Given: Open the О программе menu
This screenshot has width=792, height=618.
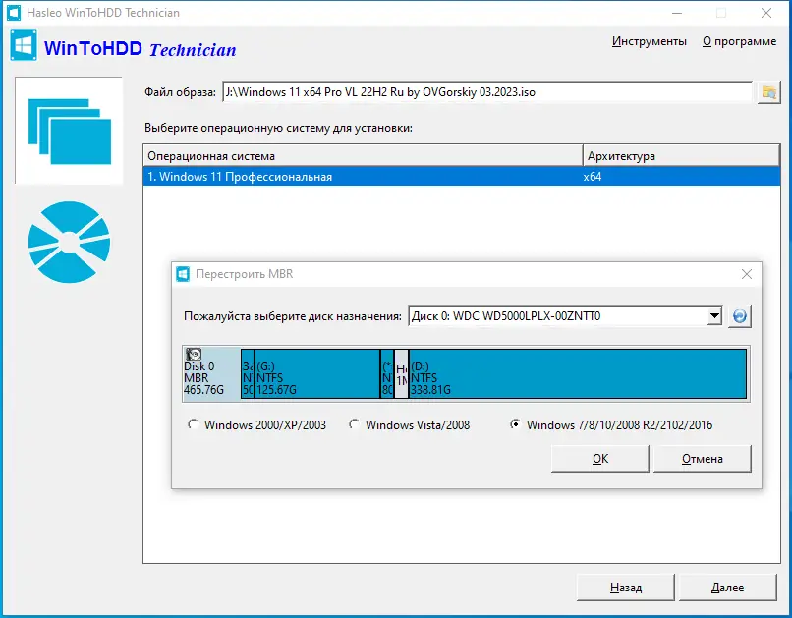Looking at the screenshot, I should point(739,41).
